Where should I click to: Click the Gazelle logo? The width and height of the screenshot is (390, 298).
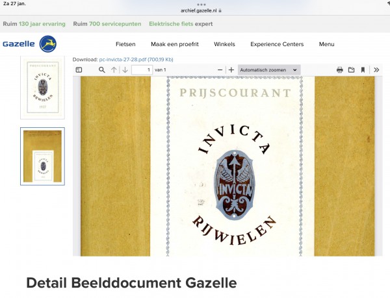pyautogui.click(x=30, y=44)
